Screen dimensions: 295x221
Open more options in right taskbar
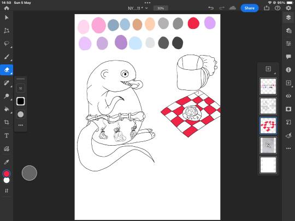tap(288, 148)
